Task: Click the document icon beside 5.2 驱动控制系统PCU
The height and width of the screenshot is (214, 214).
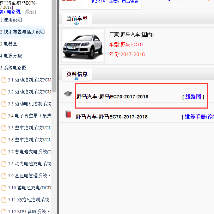Action: tap(4, 92)
